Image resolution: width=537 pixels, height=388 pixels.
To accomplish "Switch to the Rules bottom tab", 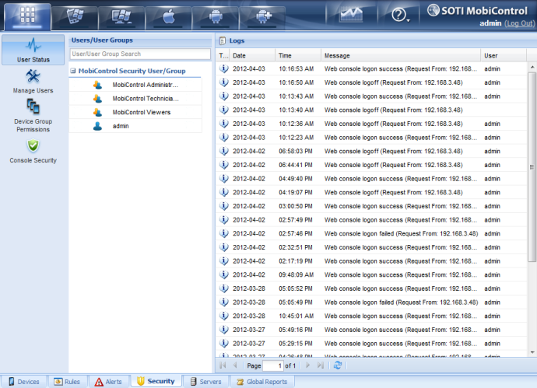I will tap(67, 382).
